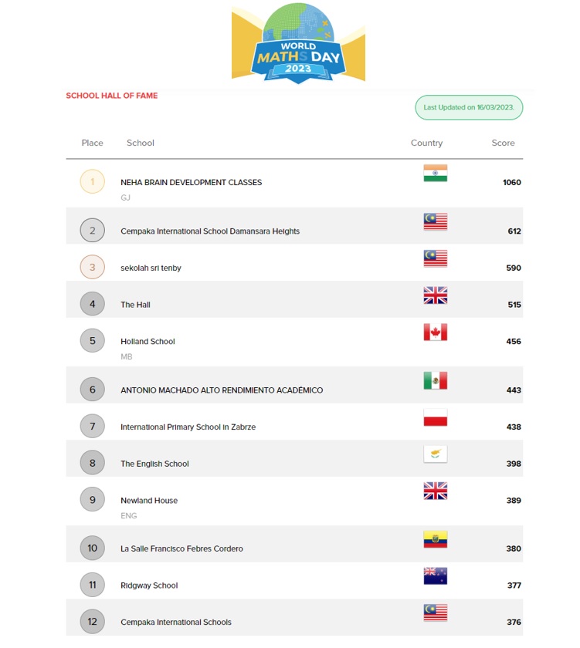The image size is (580, 648).
Task: Click the Newland House school name
Action: coord(148,500)
